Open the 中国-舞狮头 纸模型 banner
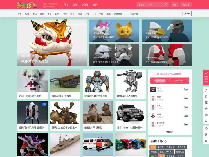The width and height of the screenshot is (209, 157). [52, 43]
